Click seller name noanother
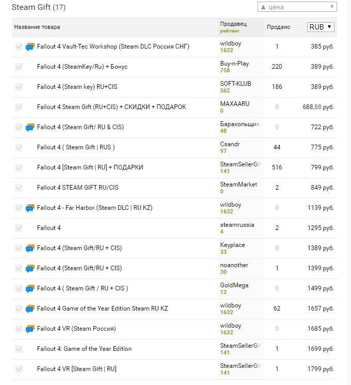 234,265
